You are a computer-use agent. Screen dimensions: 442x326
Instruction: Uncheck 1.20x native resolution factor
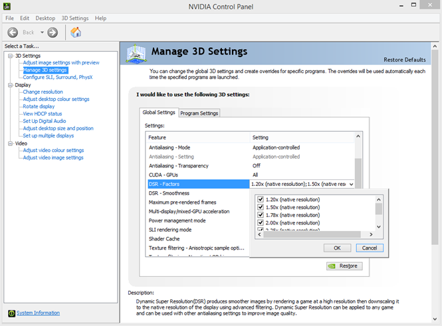point(261,199)
